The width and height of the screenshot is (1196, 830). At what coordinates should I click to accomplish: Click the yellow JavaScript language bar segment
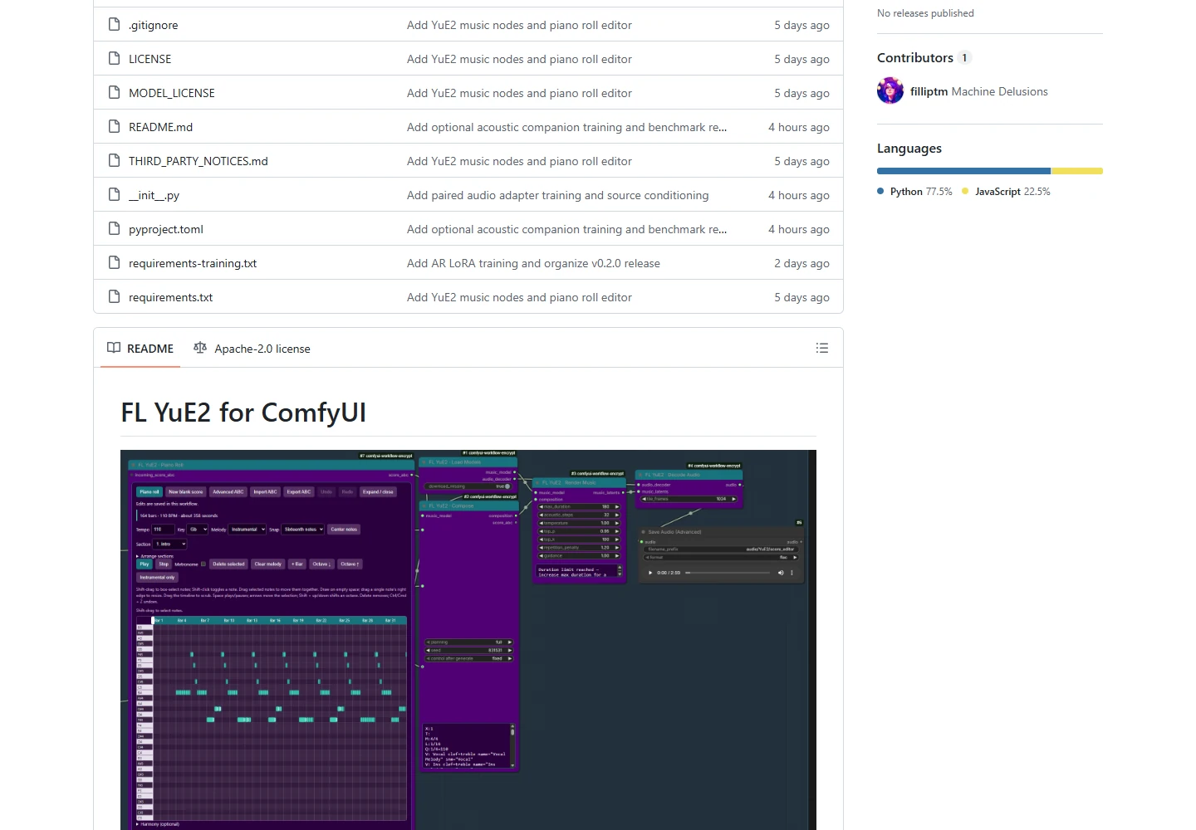1077,171
